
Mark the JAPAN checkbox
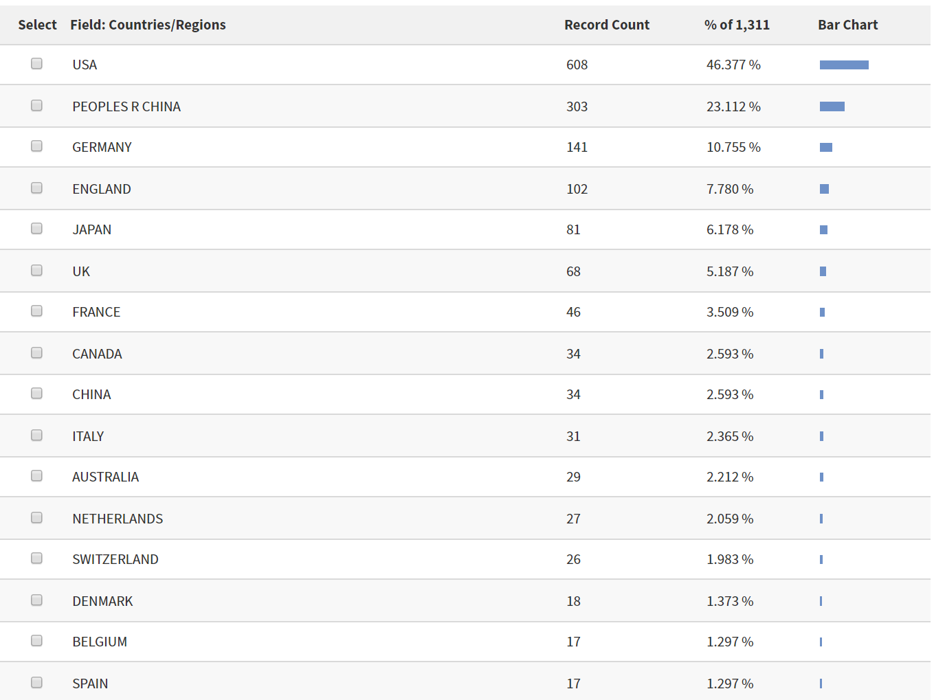click(36, 228)
